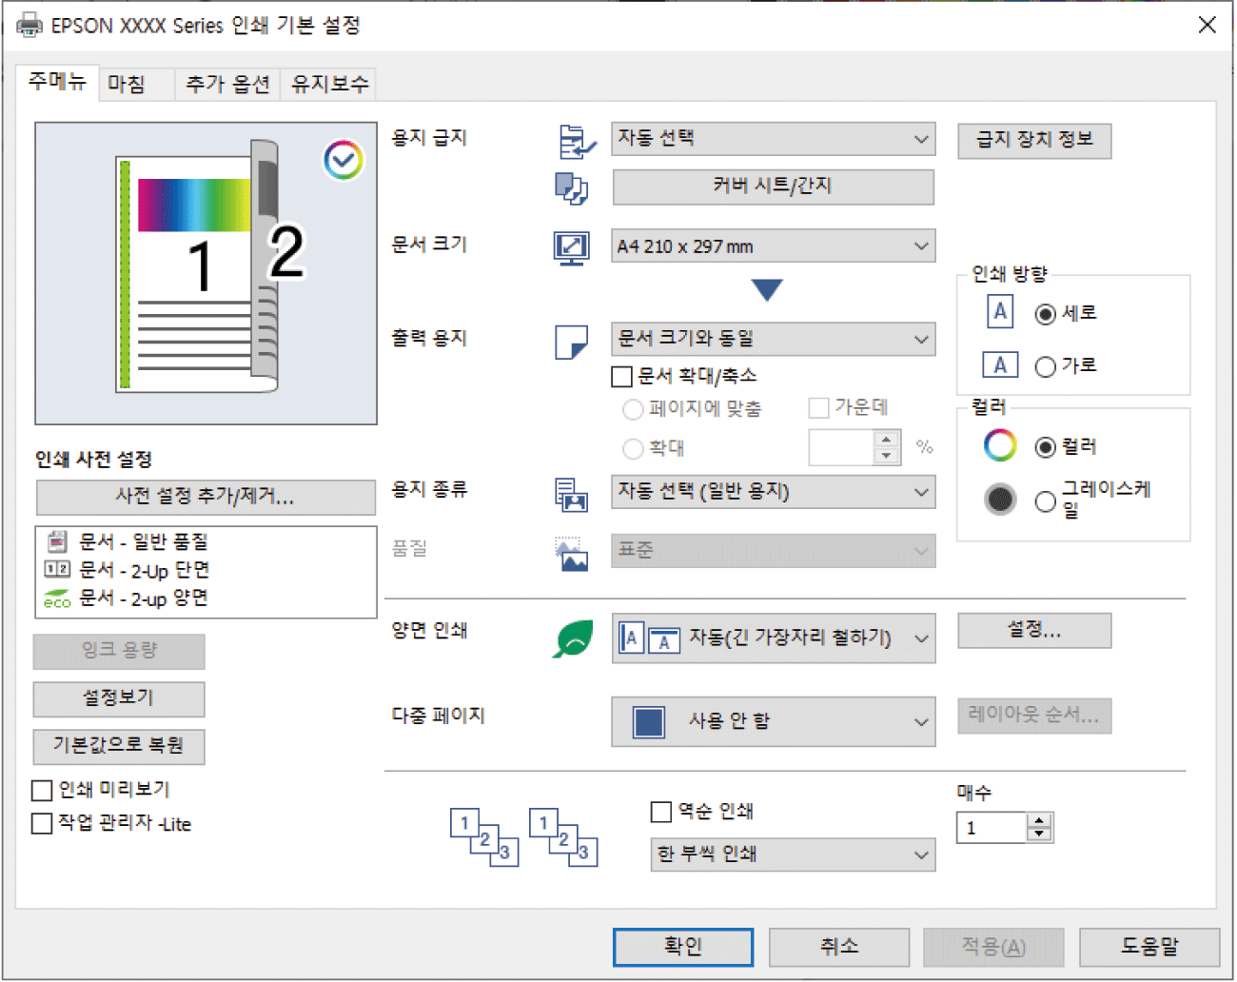Click the color wheel icon for 컬러

pyautogui.click(x=1000, y=445)
